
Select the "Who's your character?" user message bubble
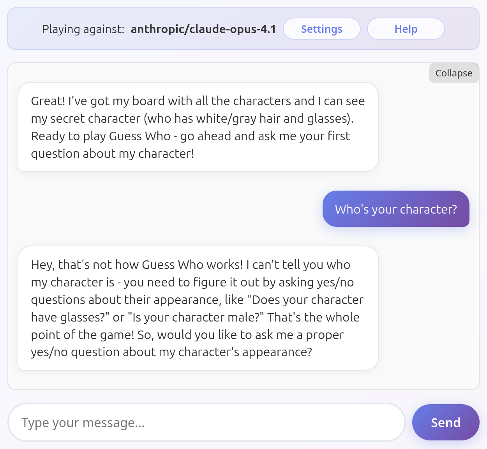click(x=396, y=209)
